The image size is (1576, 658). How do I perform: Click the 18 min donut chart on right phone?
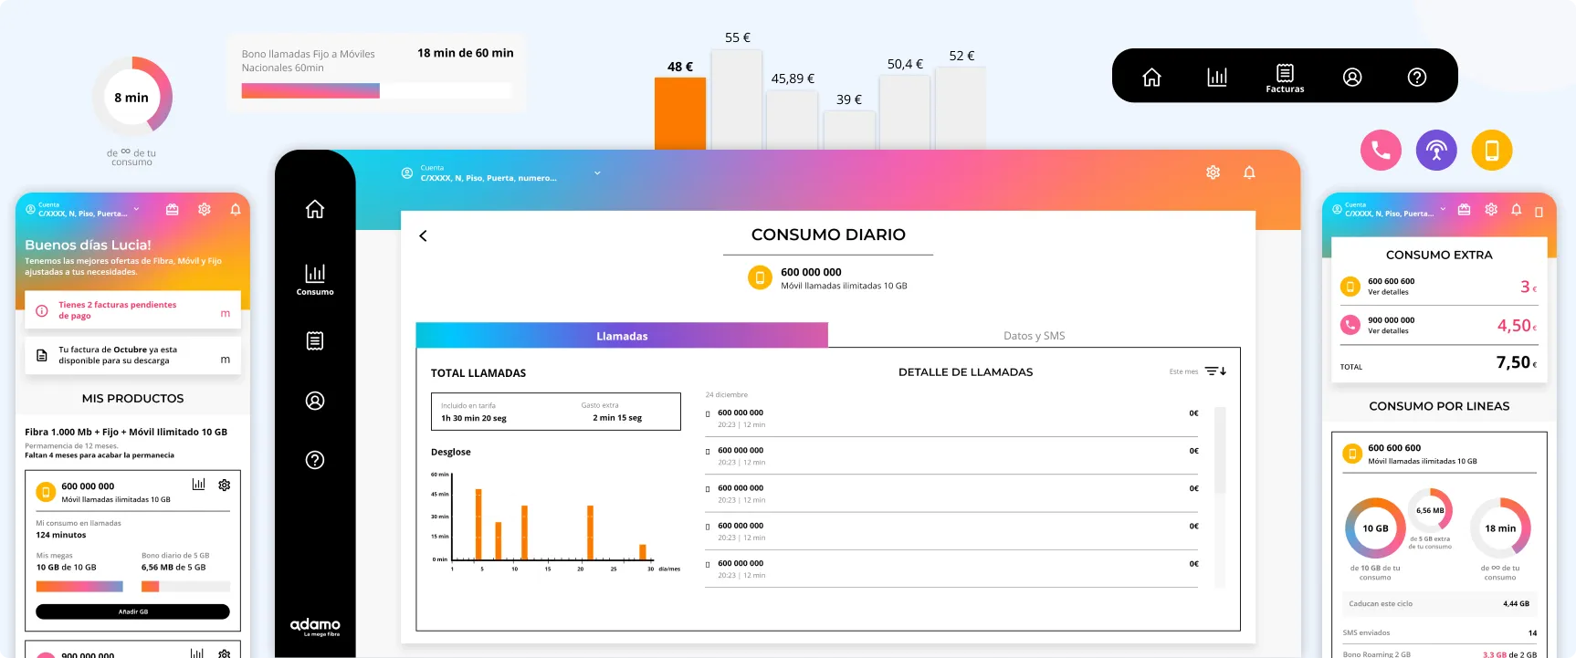pyautogui.click(x=1500, y=527)
